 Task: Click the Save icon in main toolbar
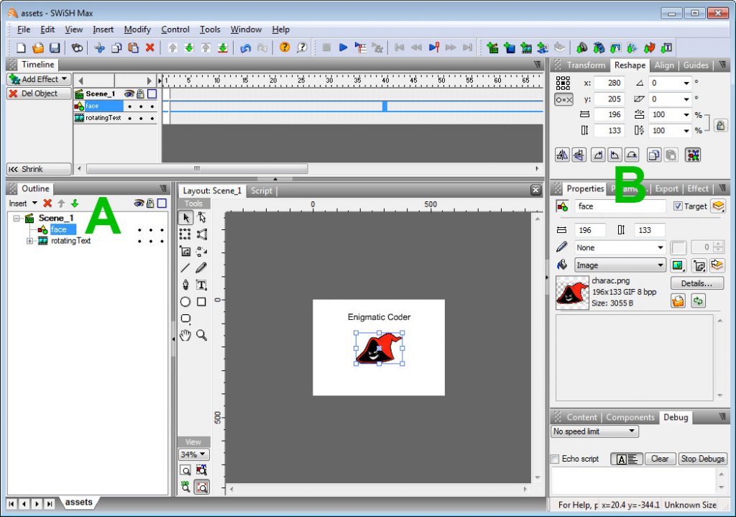point(54,47)
